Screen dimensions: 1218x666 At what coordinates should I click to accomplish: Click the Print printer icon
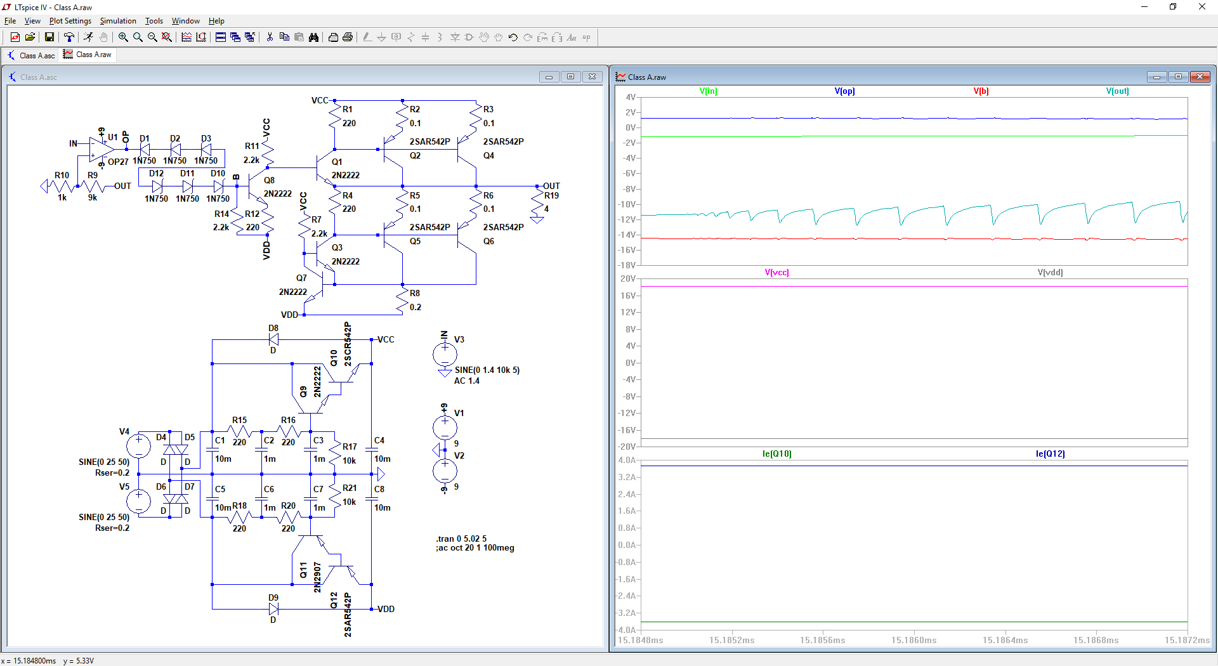click(348, 37)
